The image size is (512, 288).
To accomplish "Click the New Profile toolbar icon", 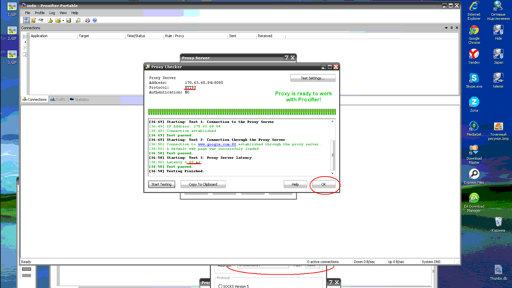I will (50, 20).
